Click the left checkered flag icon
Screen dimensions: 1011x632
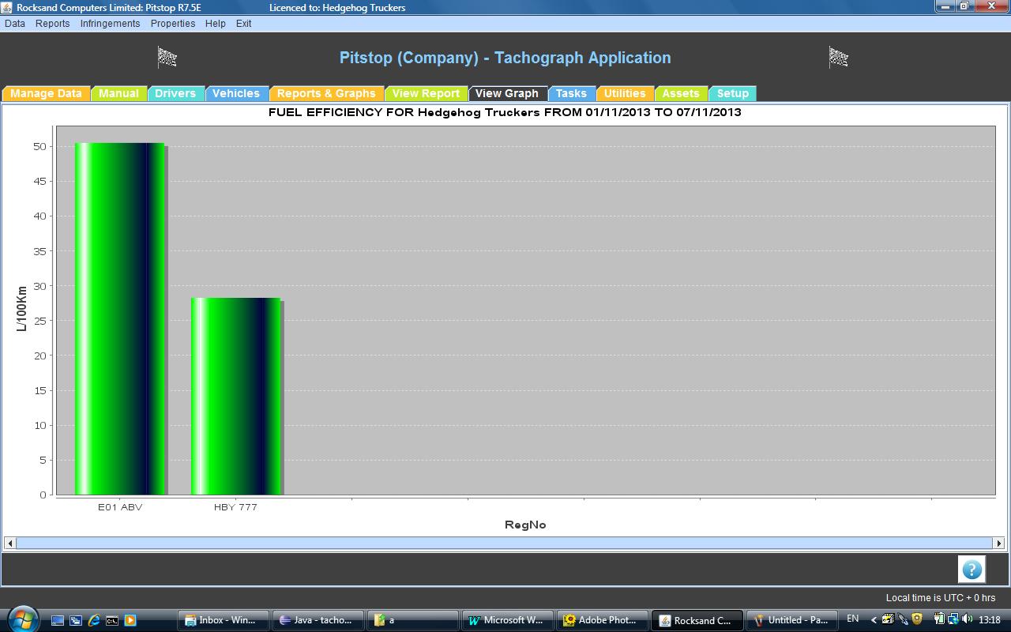[x=167, y=57]
